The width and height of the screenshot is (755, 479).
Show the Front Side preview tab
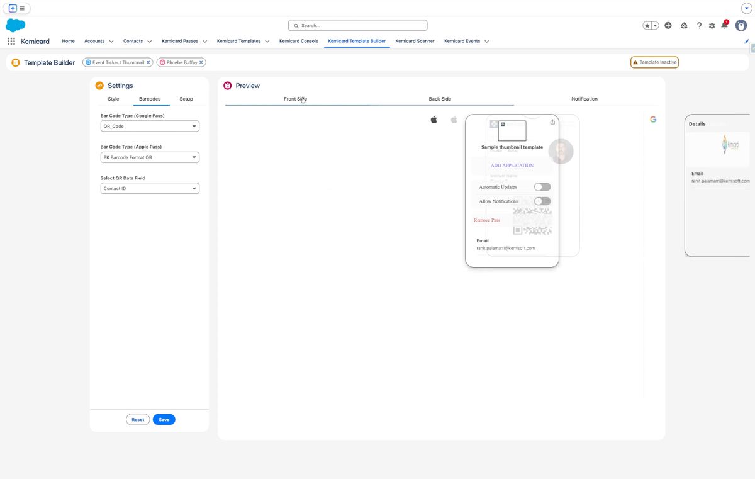[x=295, y=99]
